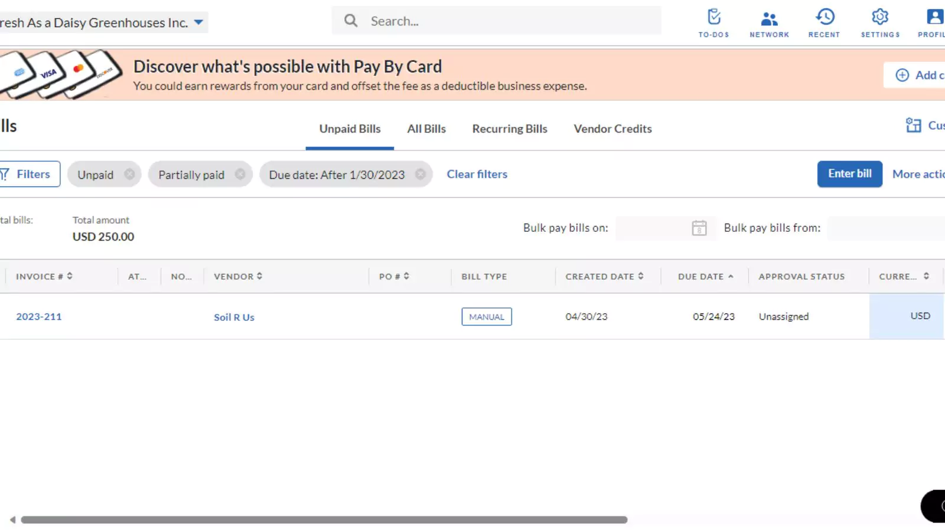This screenshot has width=945, height=531.
Task: Open the To-Dos icon
Action: [713, 23]
